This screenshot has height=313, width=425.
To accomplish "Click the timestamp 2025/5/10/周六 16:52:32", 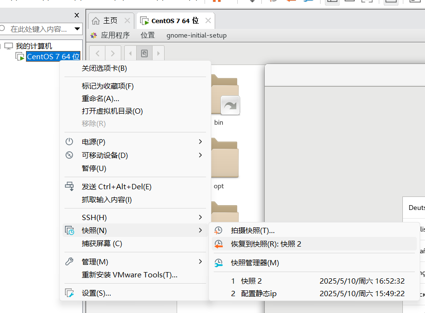I will [362, 281].
